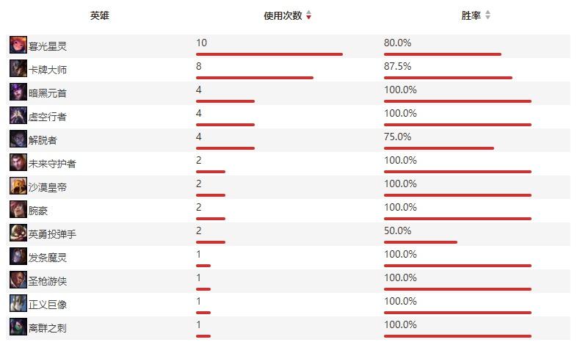
Task: Click the 圣枪游侠 hero name
Action: tap(48, 281)
